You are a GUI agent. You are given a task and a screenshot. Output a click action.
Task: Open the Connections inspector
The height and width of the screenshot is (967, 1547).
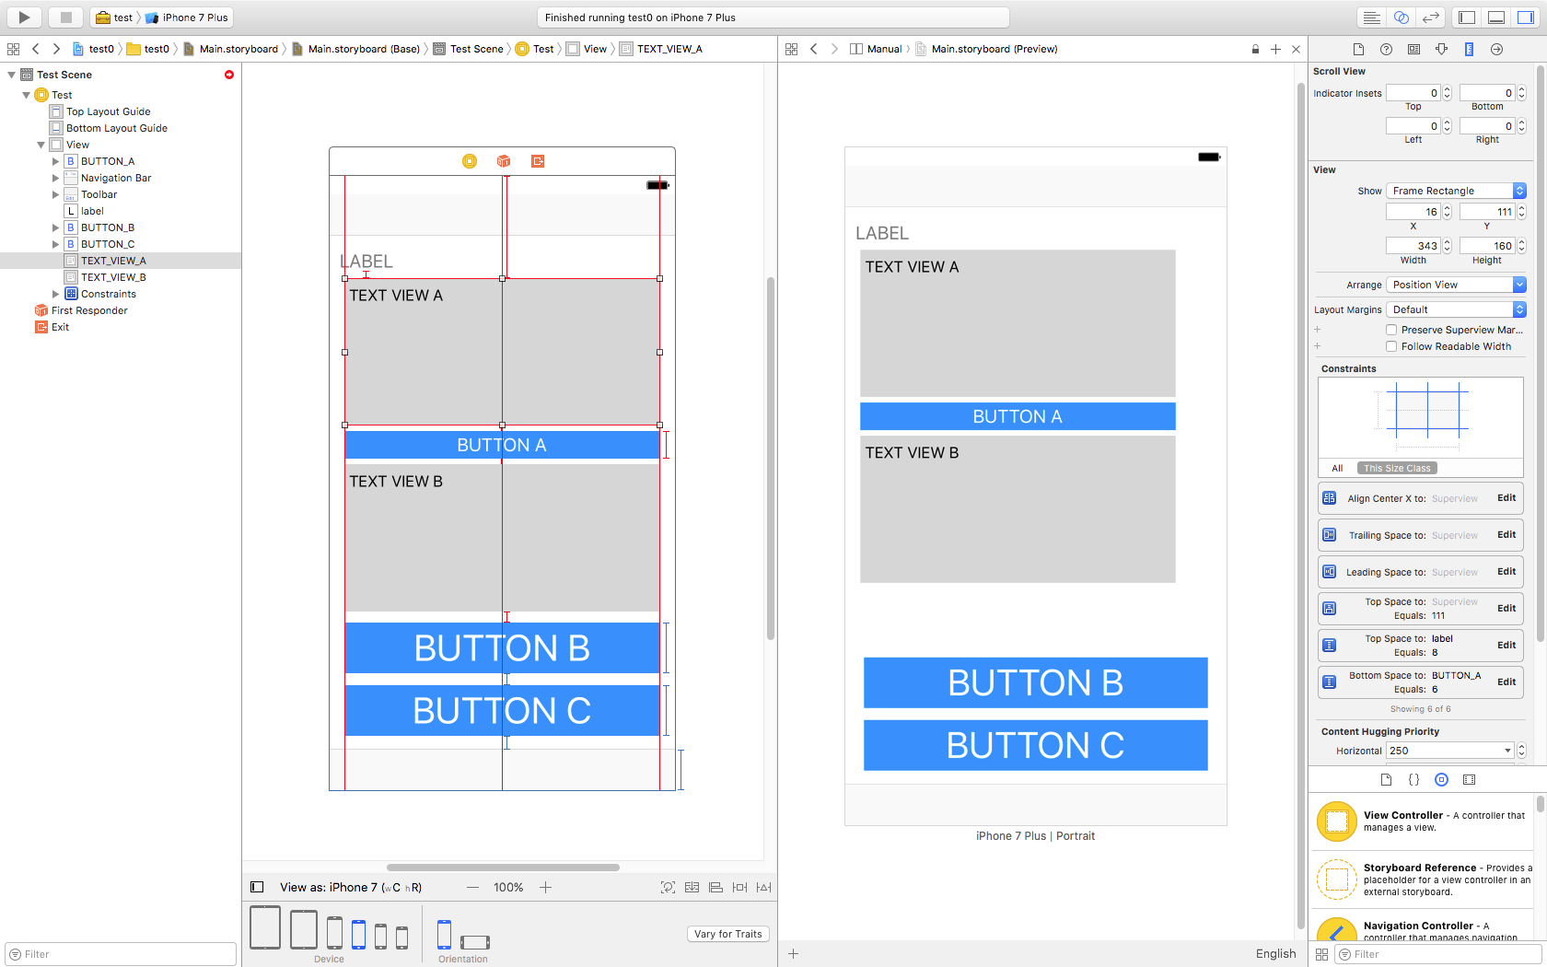pos(1496,49)
